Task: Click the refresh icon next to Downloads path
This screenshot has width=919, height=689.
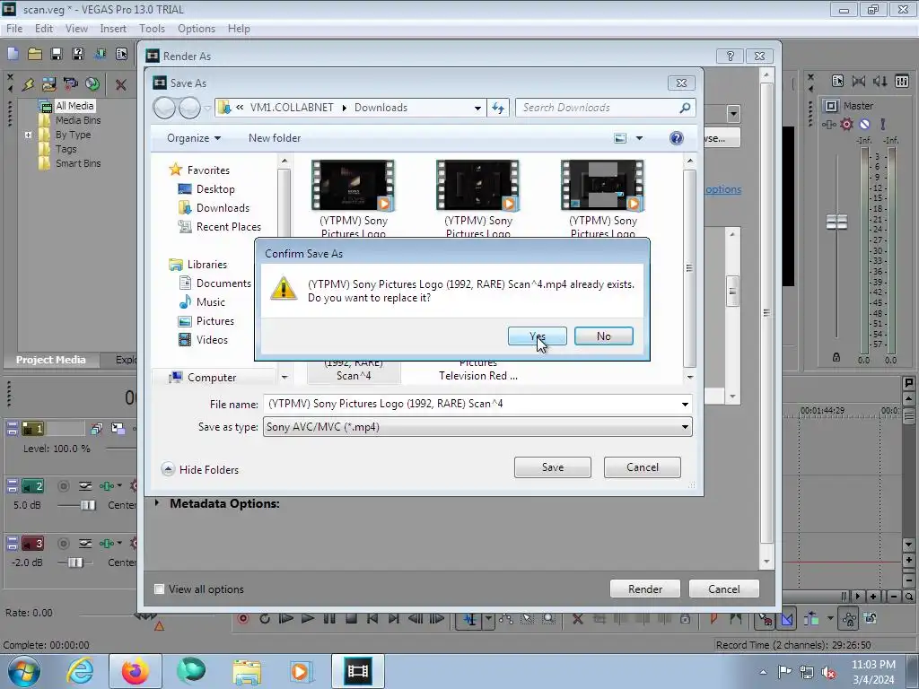Action: 497,108
